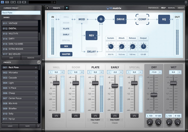Mute the PLATE channel
This screenshot has height=132, width=188.
click(x=101, y=72)
